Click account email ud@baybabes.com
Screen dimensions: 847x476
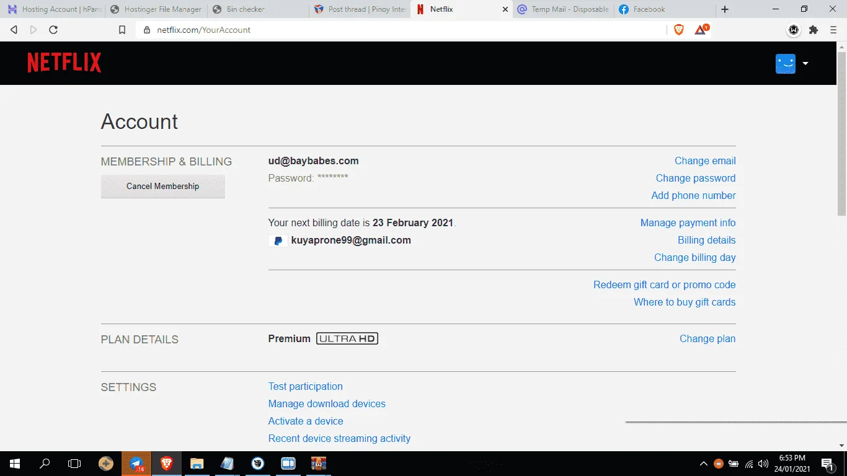click(x=313, y=161)
